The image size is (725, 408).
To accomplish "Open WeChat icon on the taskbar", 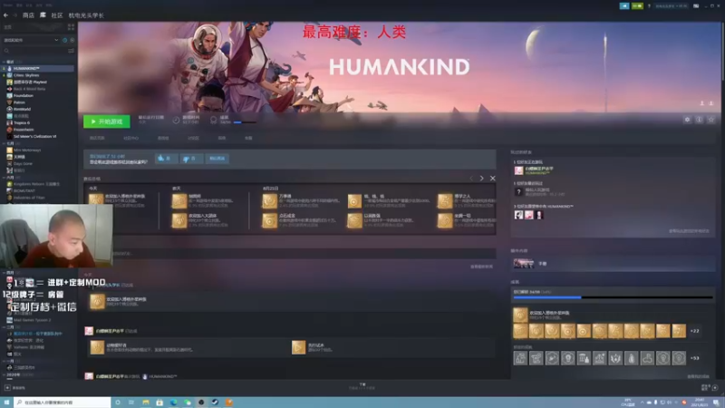I will coord(188,403).
